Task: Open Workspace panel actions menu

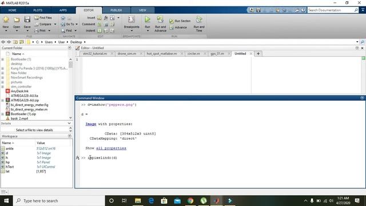Action: 70,136
